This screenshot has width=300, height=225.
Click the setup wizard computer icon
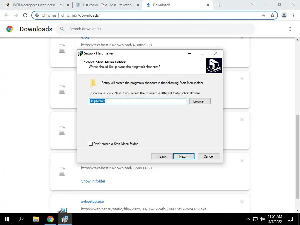tap(214, 65)
